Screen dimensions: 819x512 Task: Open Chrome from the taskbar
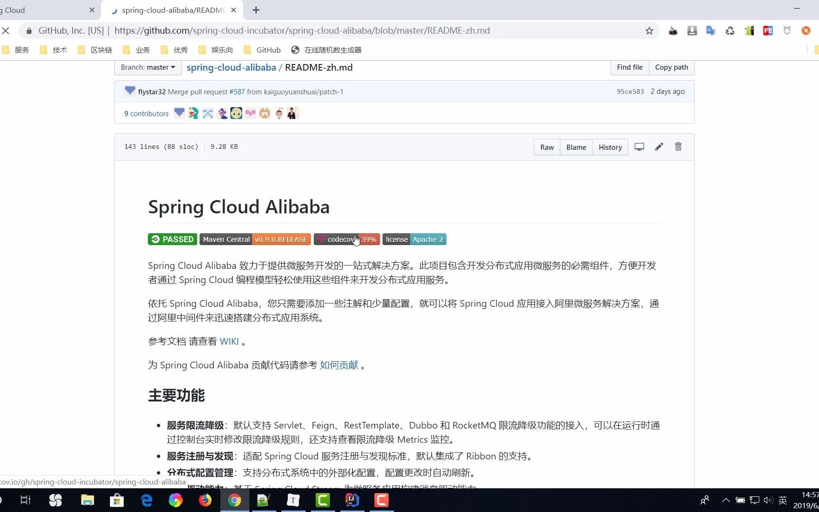[x=234, y=500]
